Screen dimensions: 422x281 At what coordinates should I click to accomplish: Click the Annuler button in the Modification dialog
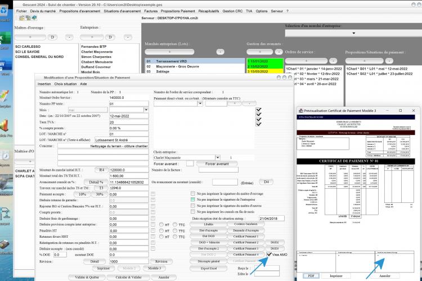[x=164, y=277]
